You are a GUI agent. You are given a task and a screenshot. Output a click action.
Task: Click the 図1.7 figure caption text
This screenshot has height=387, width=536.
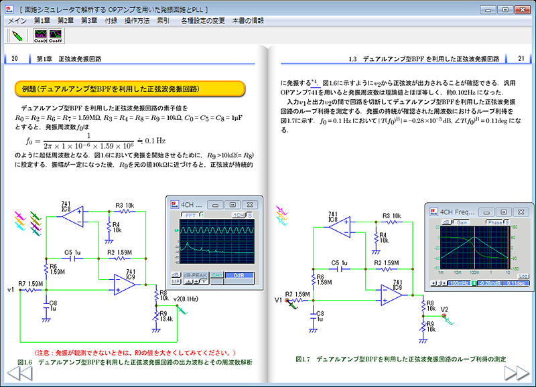pos(400,359)
